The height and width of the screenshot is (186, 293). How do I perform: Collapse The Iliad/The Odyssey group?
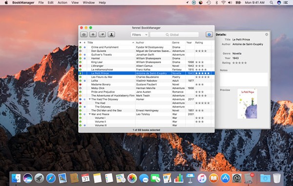point(90,99)
